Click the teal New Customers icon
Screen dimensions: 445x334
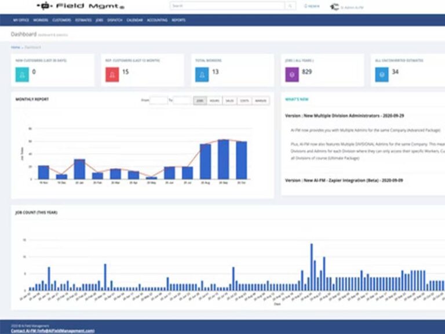click(22, 75)
